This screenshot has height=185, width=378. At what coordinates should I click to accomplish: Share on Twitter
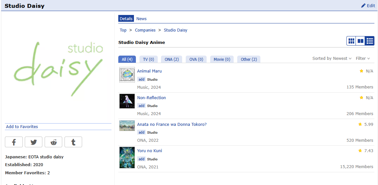(34, 142)
